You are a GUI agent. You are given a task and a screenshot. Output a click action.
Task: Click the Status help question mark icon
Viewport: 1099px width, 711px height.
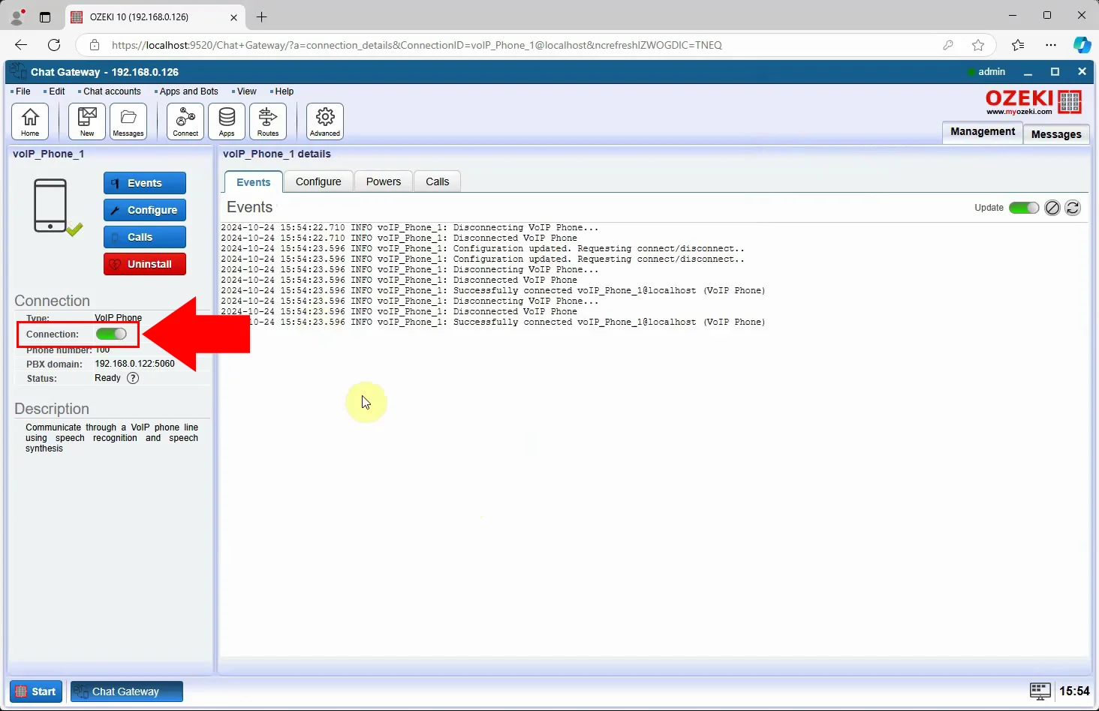[133, 378]
